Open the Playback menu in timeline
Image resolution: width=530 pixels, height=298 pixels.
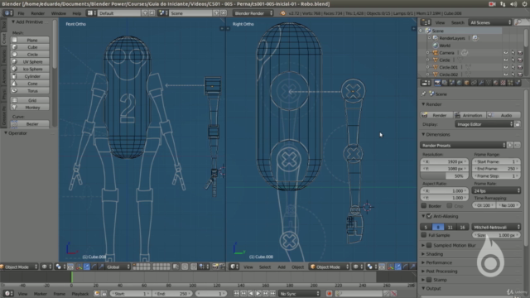pyautogui.click(x=79, y=294)
